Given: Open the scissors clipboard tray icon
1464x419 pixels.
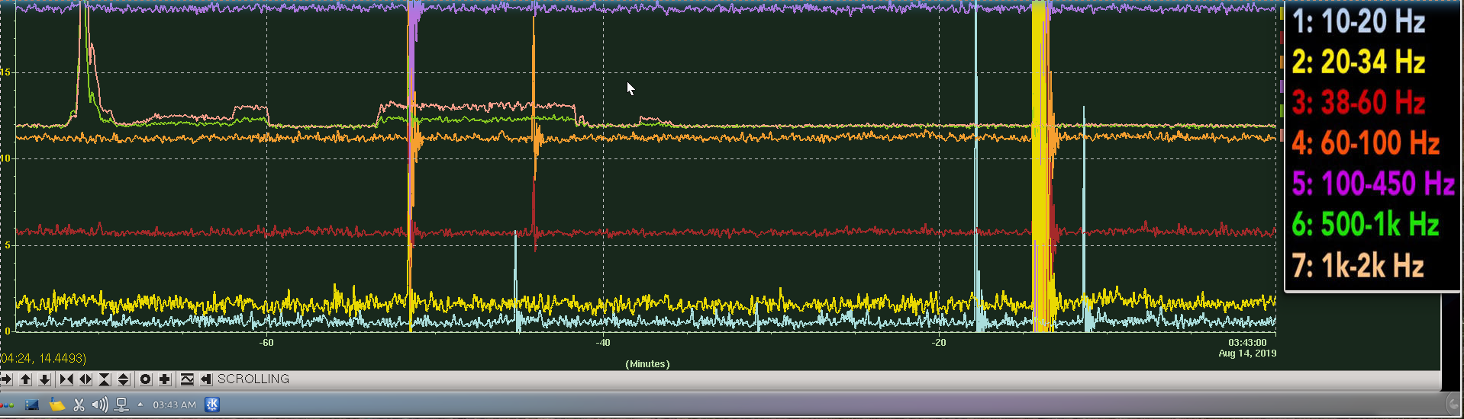Looking at the screenshot, I should [79, 405].
